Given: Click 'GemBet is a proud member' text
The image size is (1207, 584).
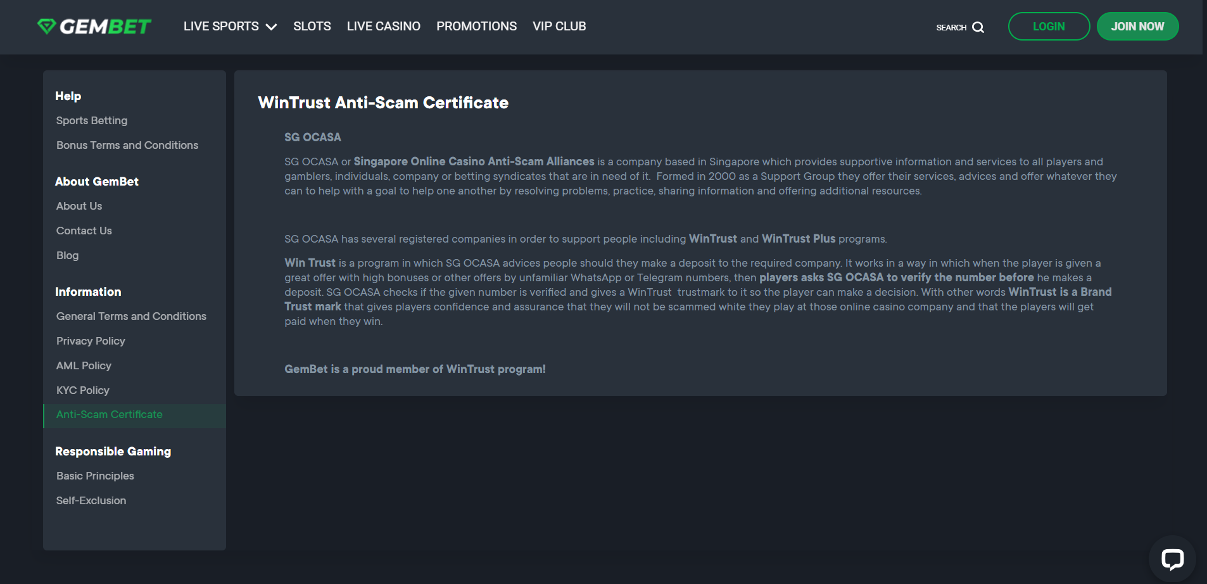Looking at the screenshot, I should click(415, 369).
